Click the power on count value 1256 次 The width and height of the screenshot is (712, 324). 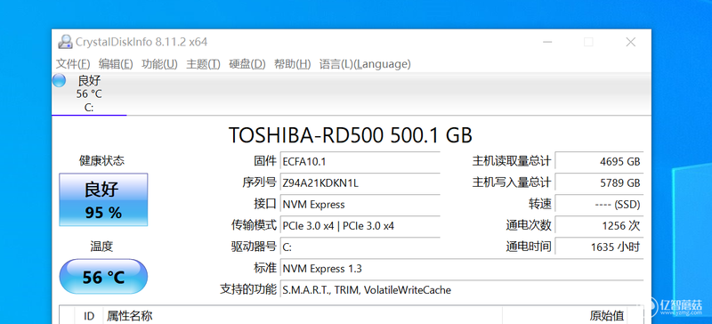point(599,225)
